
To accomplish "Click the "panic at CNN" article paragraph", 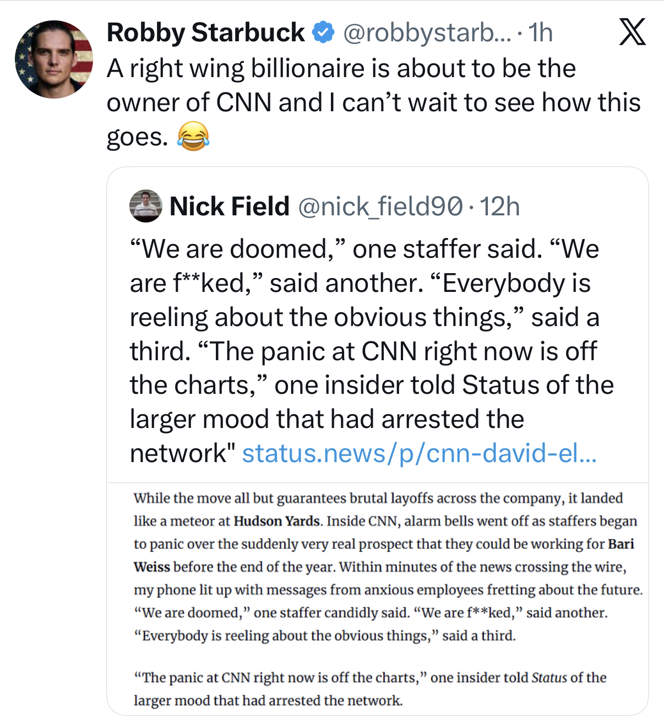I will pos(369,689).
